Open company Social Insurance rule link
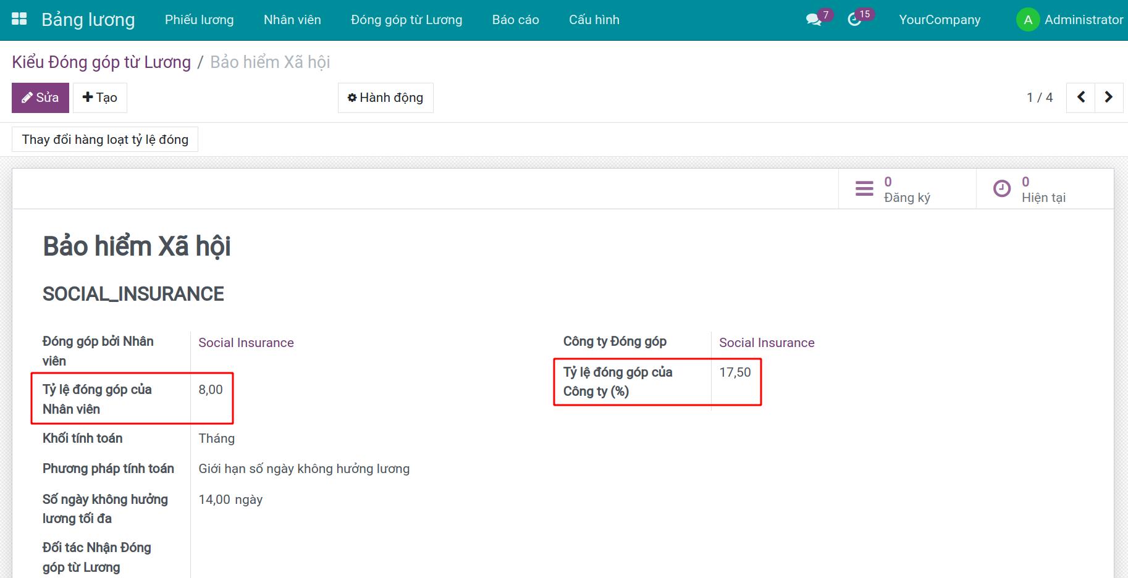 (766, 343)
